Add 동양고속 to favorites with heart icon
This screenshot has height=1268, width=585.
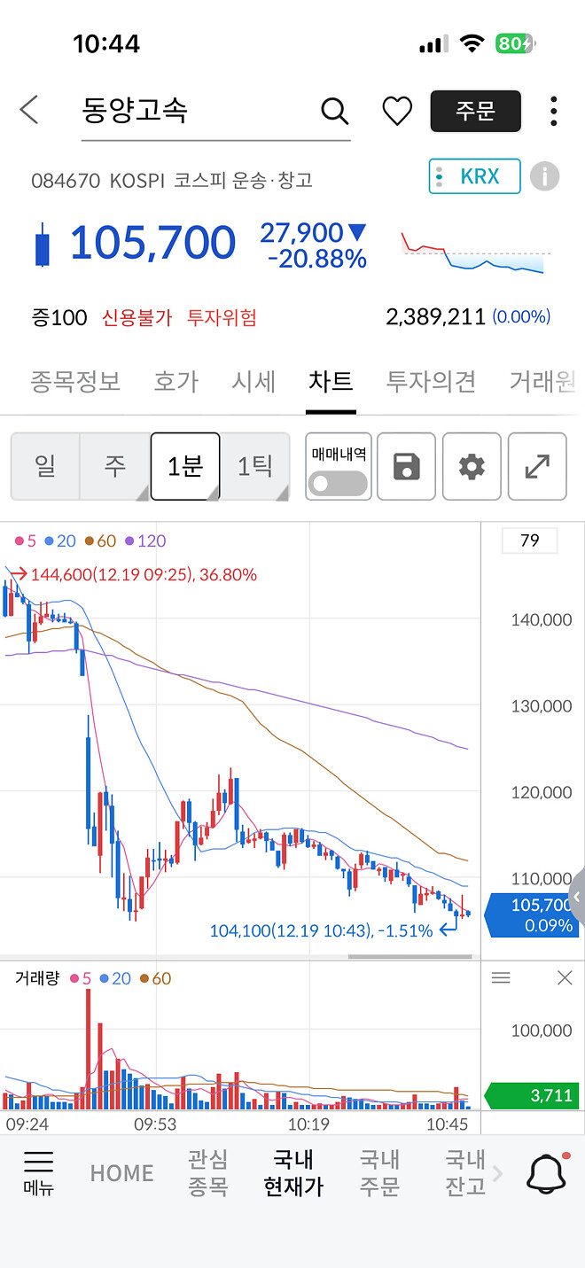[396, 112]
